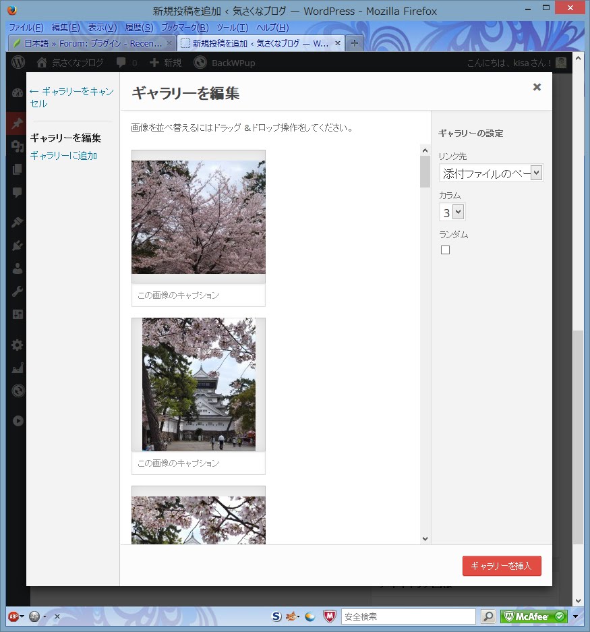Select the Posts pushpin icon in the sidebar
The width and height of the screenshot is (590, 632).
(17, 123)
